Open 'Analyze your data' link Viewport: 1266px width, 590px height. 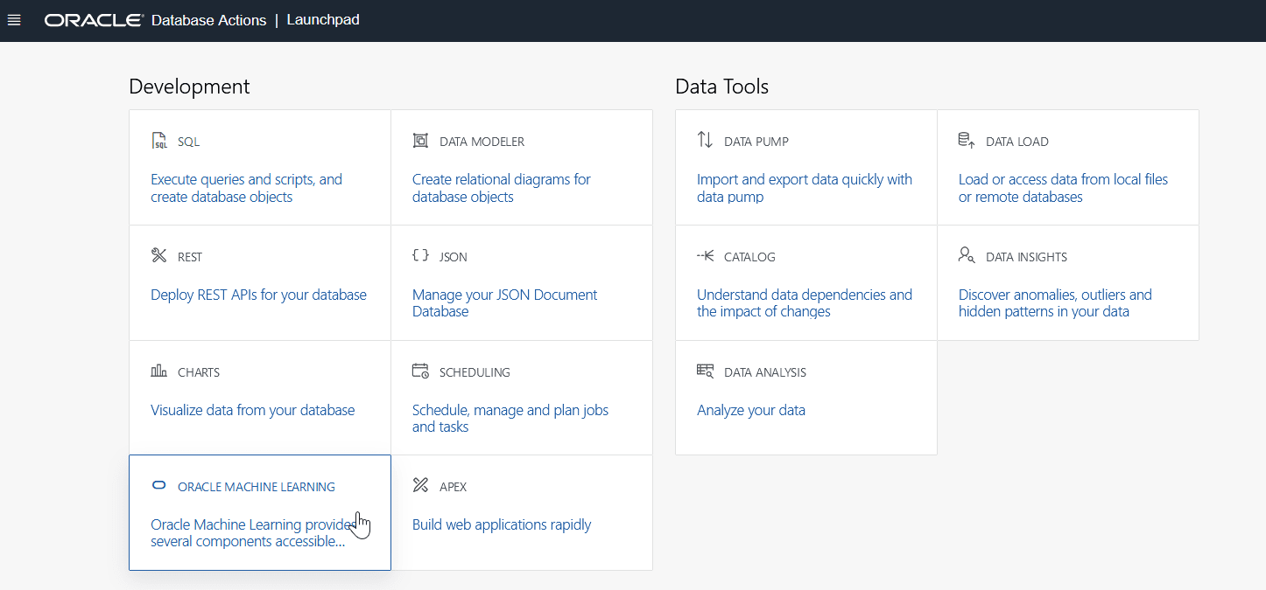[751, 410]
